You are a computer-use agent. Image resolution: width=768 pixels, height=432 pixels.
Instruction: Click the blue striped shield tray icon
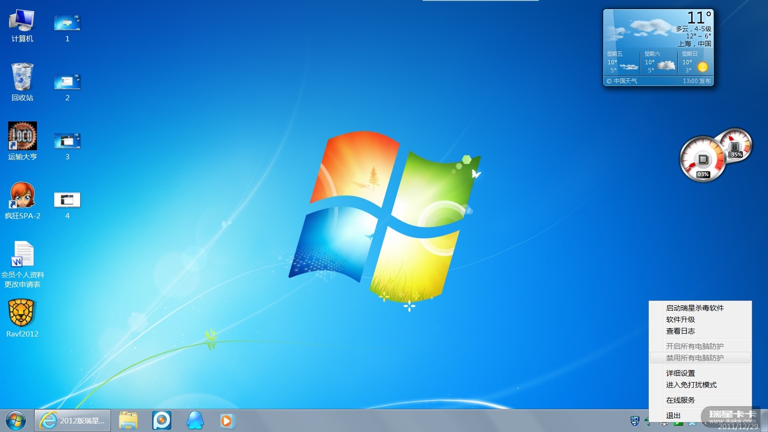pos(635,421)
